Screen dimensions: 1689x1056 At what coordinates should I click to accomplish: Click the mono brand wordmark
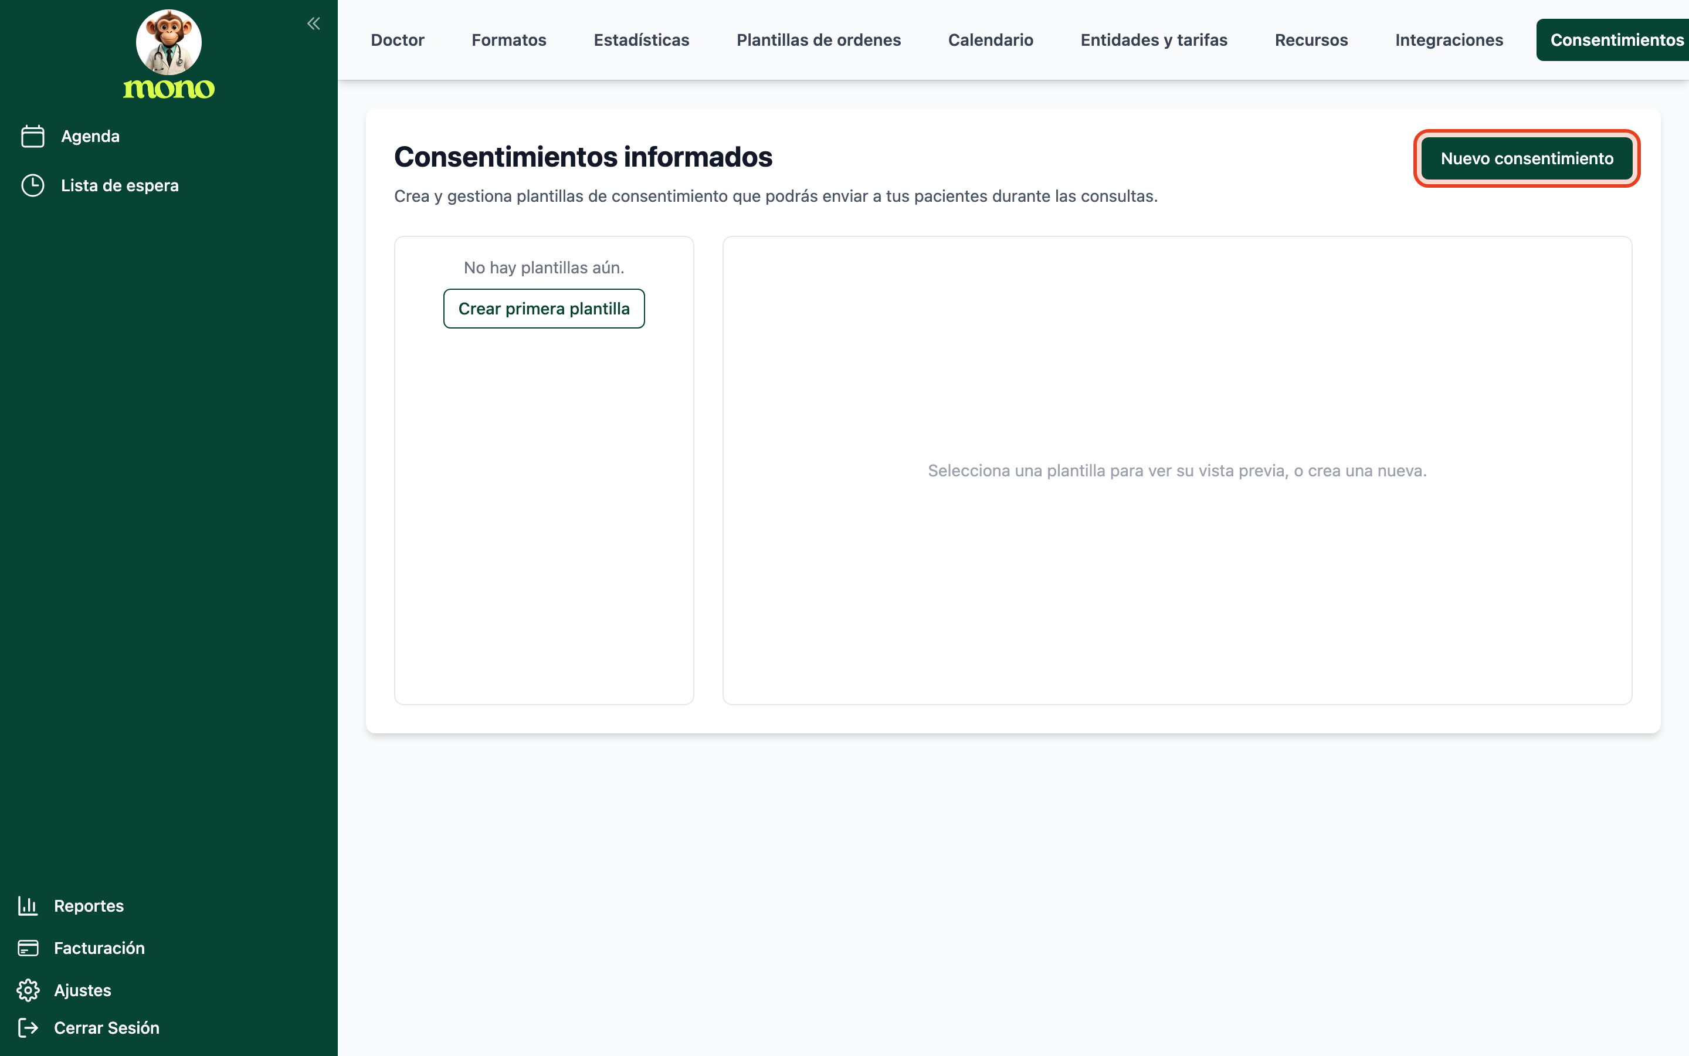(x=168, y=89)
